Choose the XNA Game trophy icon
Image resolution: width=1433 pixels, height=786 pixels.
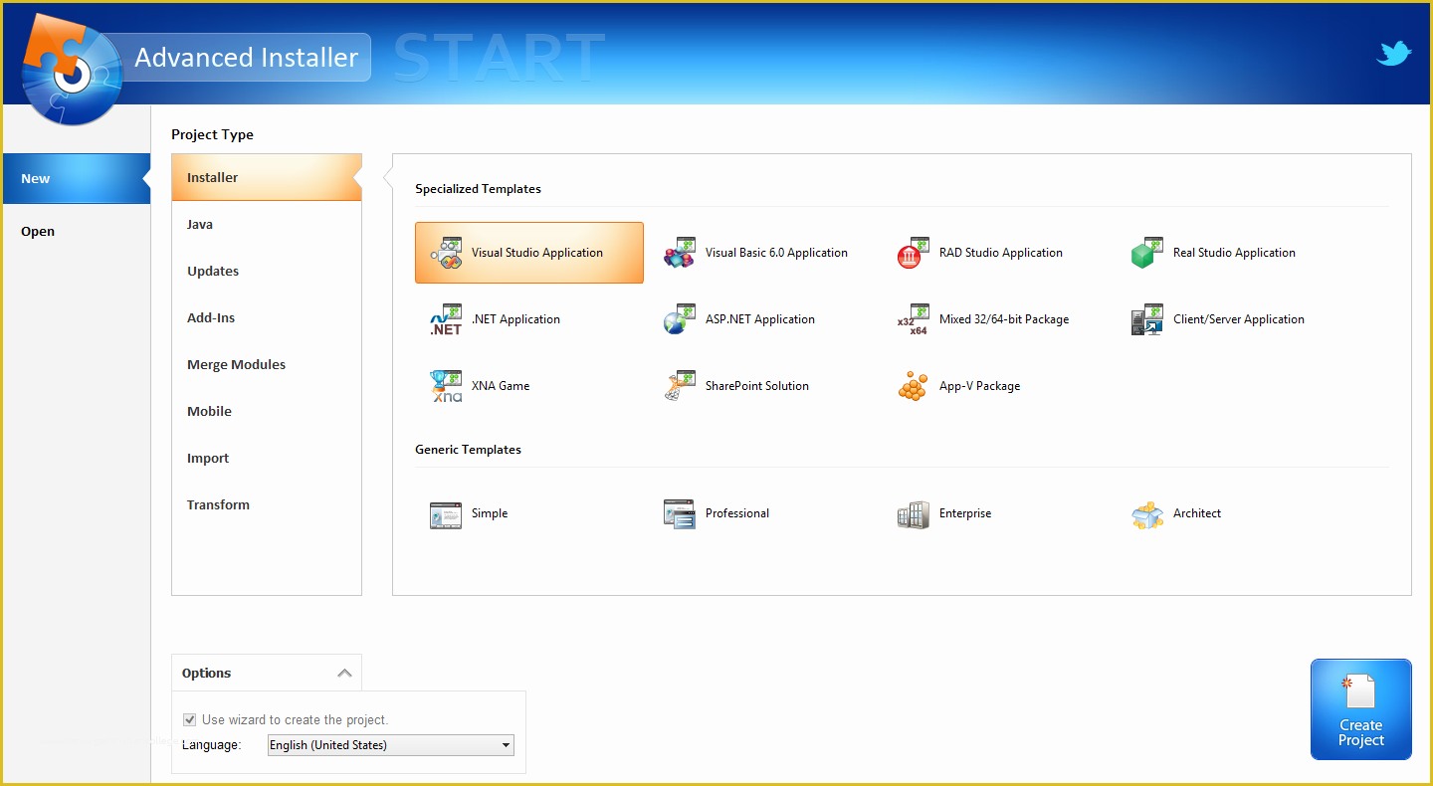pyautogui.click(x=446, y=386)
